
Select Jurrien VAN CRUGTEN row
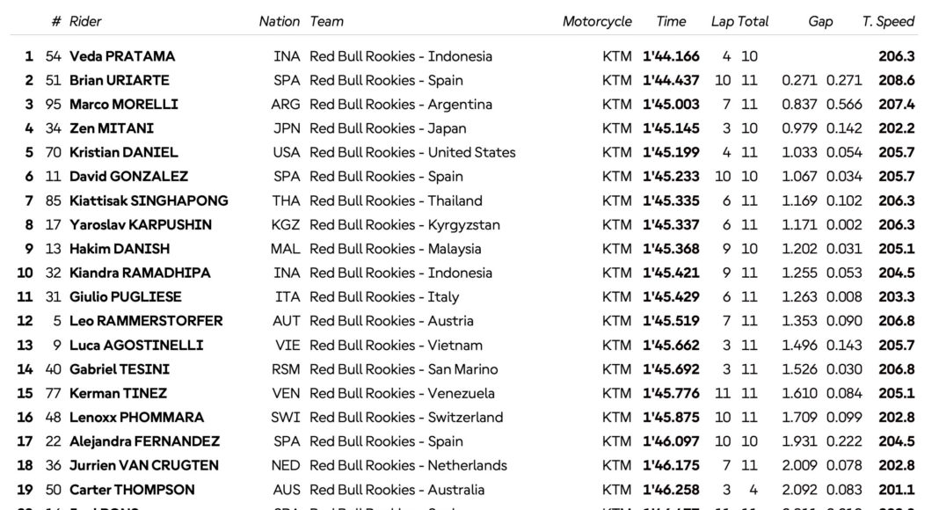(x=144, y=465)
